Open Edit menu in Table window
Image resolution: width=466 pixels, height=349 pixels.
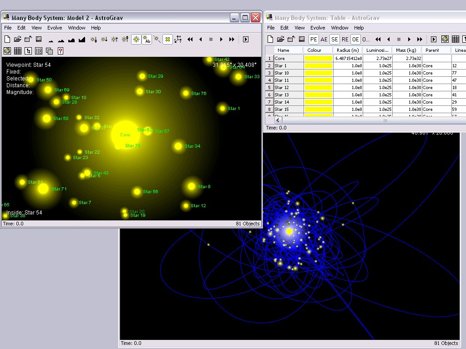point(284,28)
